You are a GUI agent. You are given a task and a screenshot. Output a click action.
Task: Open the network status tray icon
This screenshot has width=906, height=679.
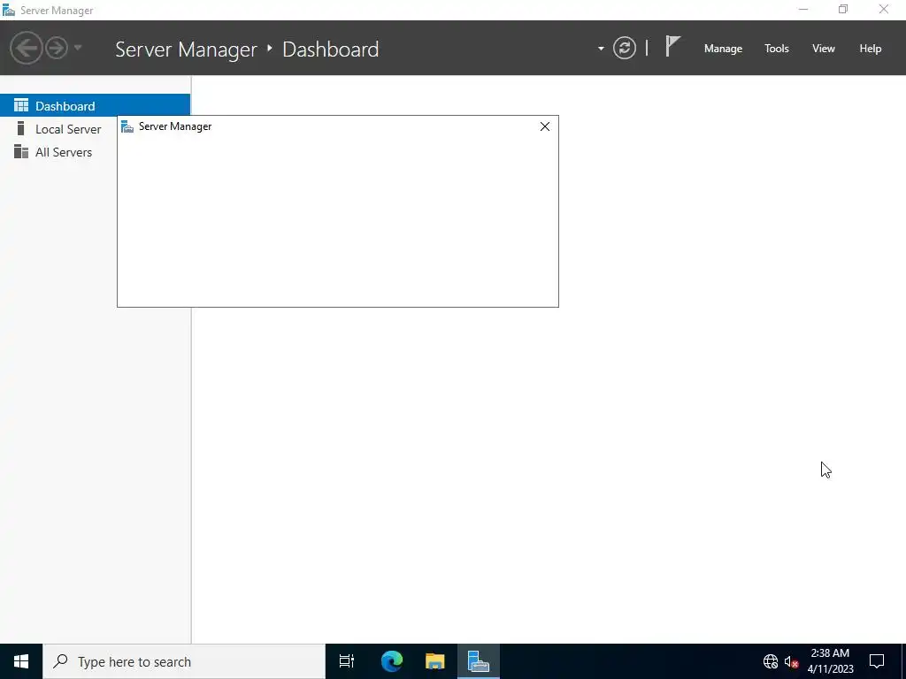pos(771,661)
